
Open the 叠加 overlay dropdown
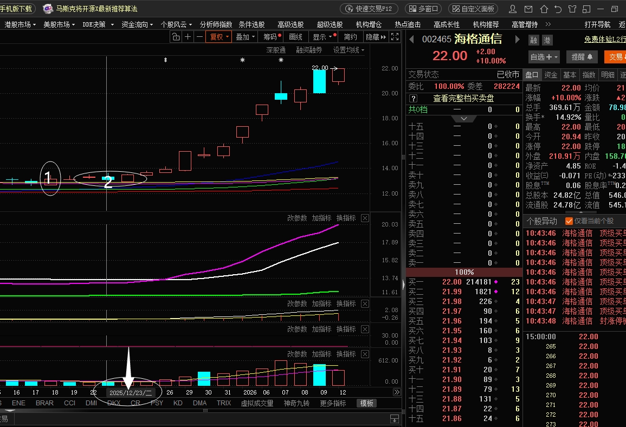pos(245,37)
